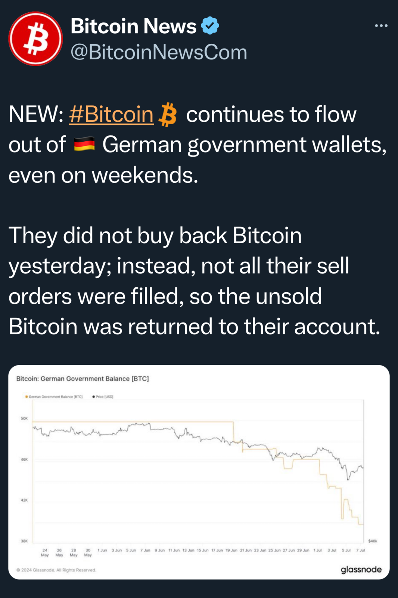Open the #Bitcoin hashtag link
398x598 pixels.
click(x=111, y=114)
